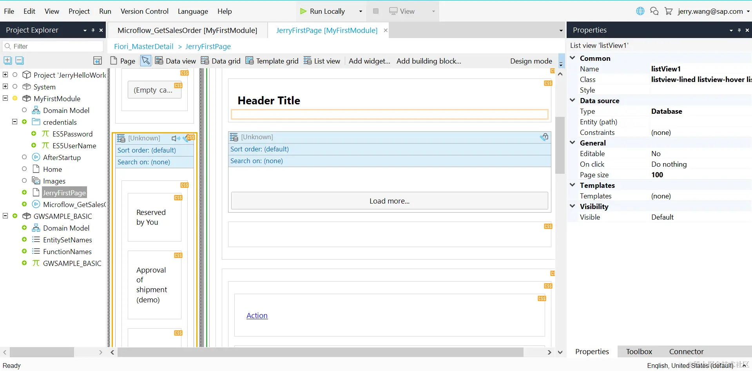Collapse the General properties section
752x371 pixels.
pyautogui.click(x=573, y=142)
